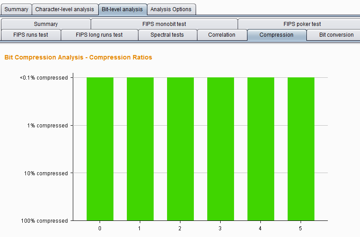Screen dimensions: 360x237
Task: Click the green bar for bit 0
Action: (100, 149)
